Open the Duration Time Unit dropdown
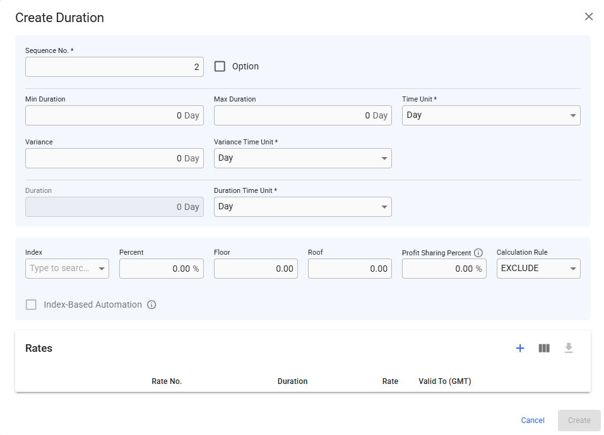Viewport: 604px width, 435px height. [x=302, y=207]
